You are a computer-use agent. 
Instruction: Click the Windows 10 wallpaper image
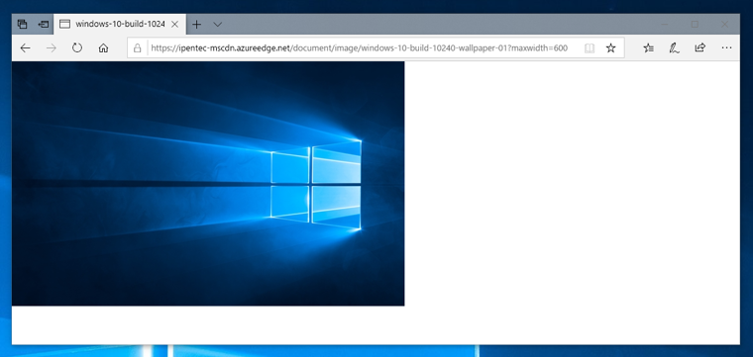click(x=208, y=184)
